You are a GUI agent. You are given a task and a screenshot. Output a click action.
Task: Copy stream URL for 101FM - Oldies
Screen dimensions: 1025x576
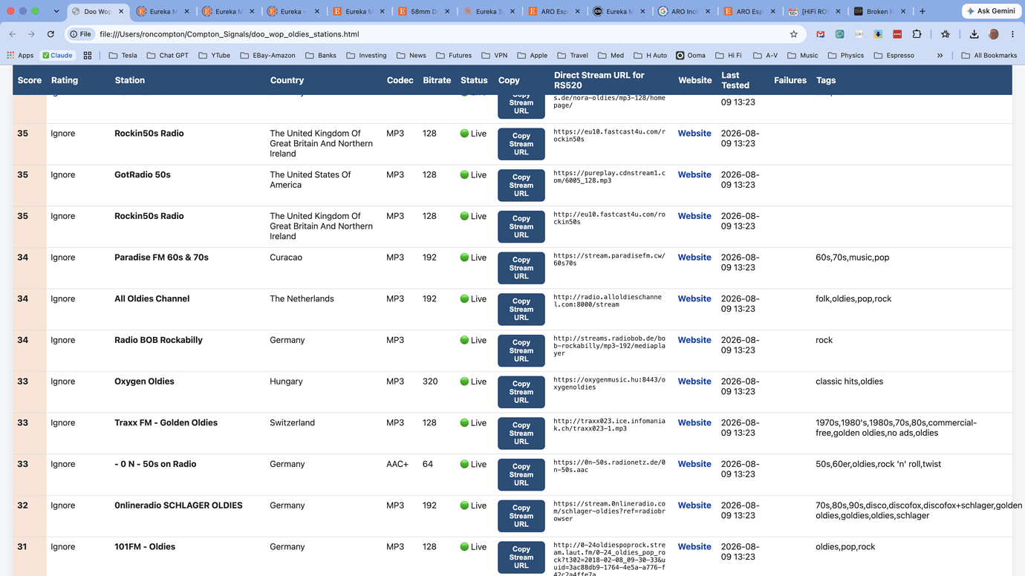click(521, 557)
